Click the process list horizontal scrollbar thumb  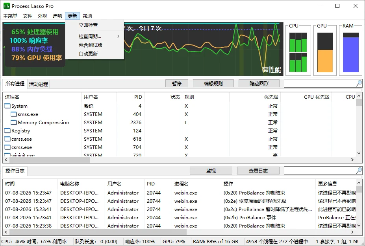click(x=49, y=160)
